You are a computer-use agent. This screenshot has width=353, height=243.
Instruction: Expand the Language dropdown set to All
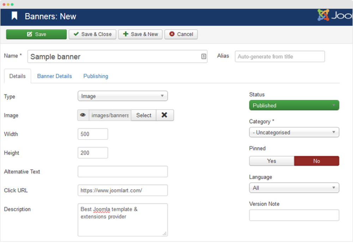coord(294,188)
